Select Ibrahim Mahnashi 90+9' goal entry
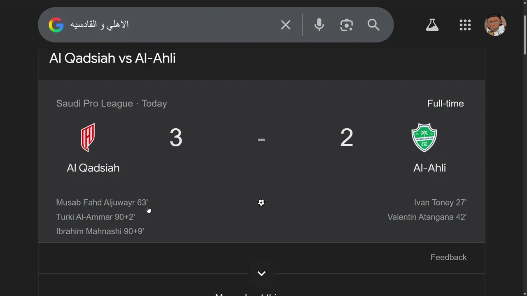527x296 pixels. (100, 231)
